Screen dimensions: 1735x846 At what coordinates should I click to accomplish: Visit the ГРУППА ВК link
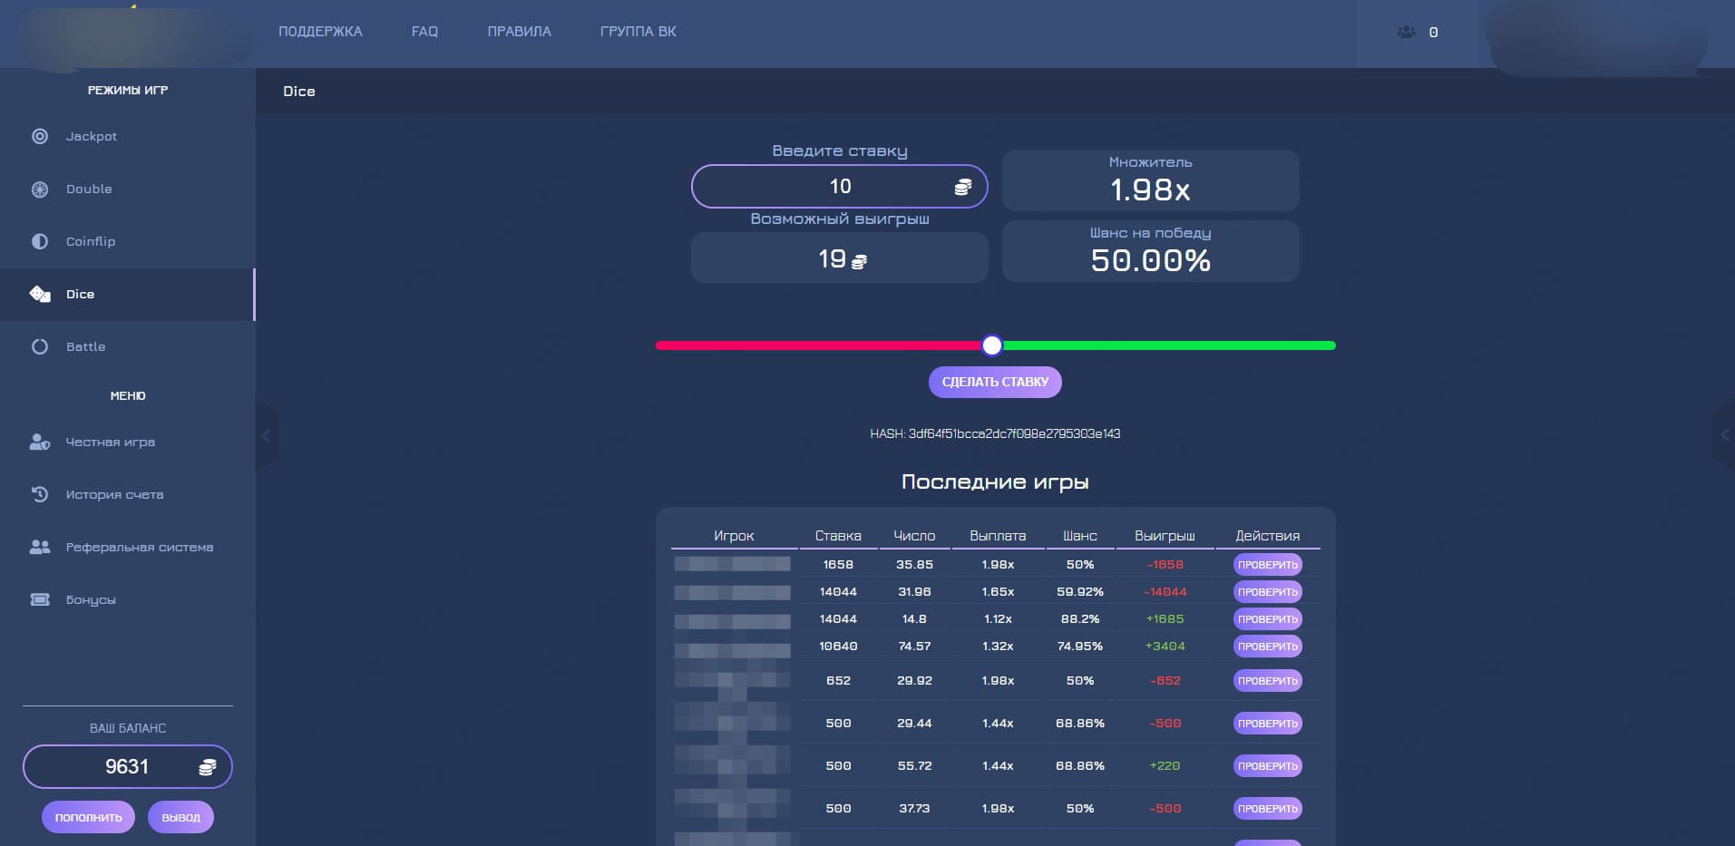coord(638,32)
